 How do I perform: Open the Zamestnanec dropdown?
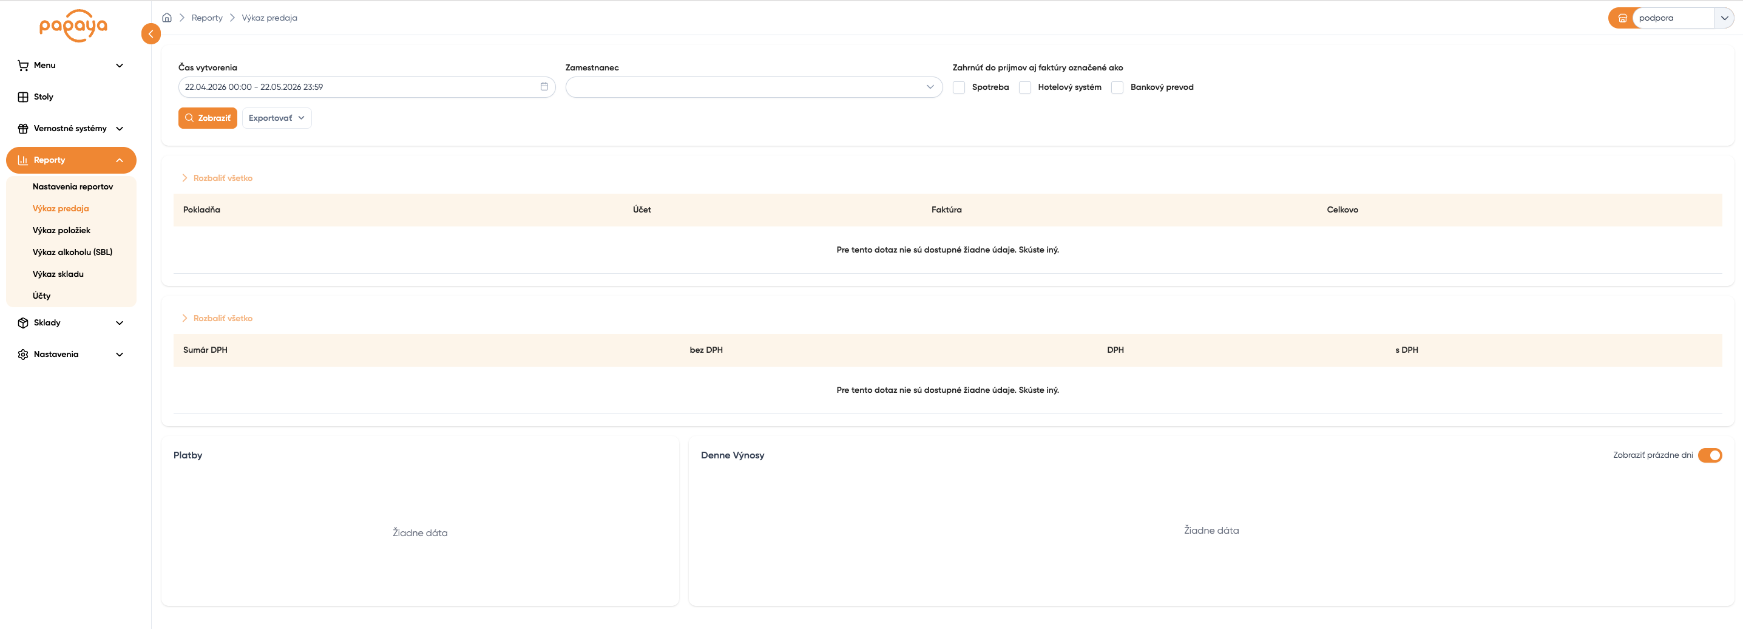pos(754,87)
